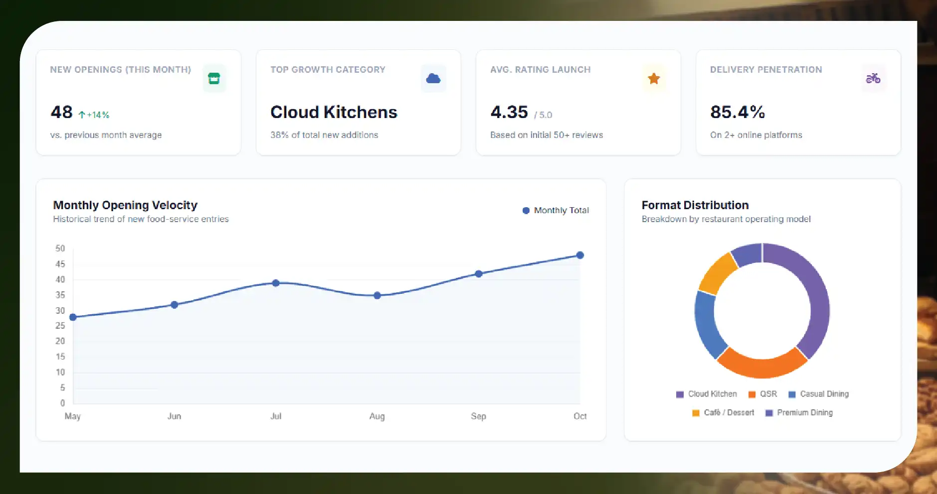Click the "48" new openings value
The width and height of the screenshot is (937, 494).
(x=62, y=112)
